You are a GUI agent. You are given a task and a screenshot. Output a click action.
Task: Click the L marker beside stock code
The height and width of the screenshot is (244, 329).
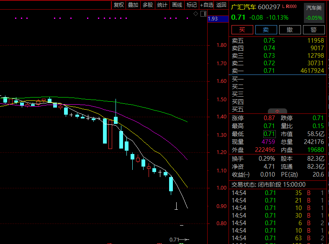click(x=283, y=7)
